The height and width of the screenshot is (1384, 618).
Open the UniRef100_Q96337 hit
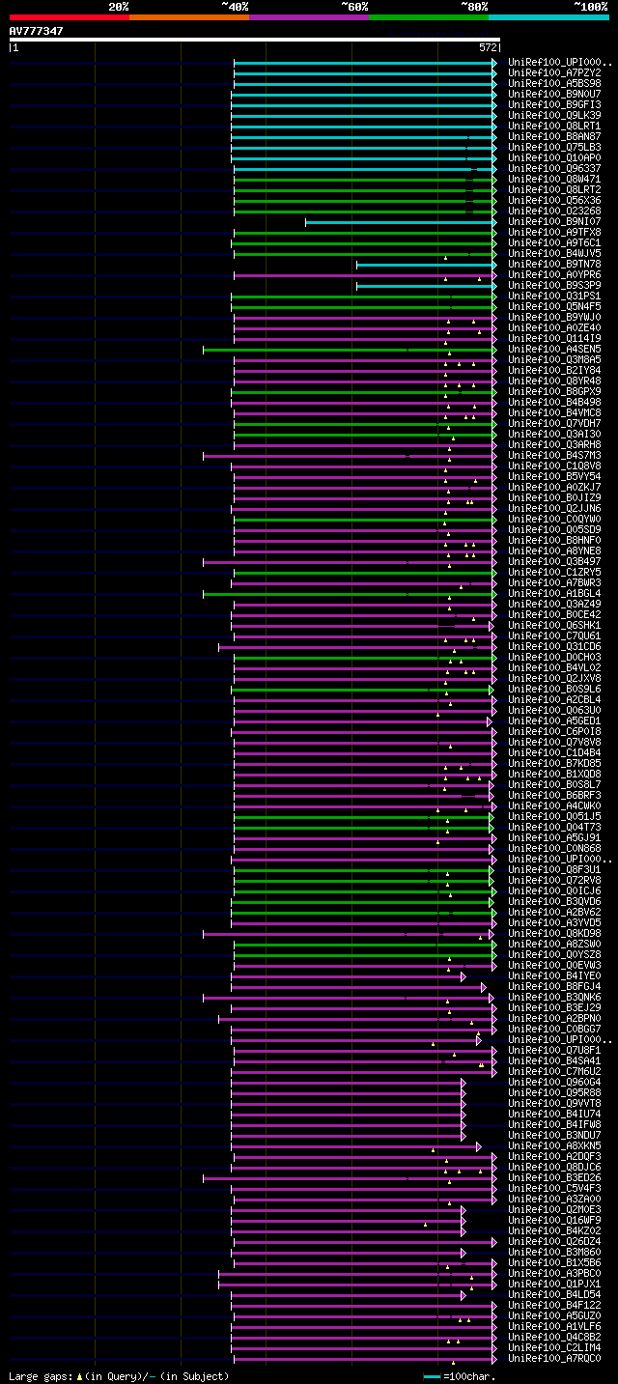click(554, 169)
